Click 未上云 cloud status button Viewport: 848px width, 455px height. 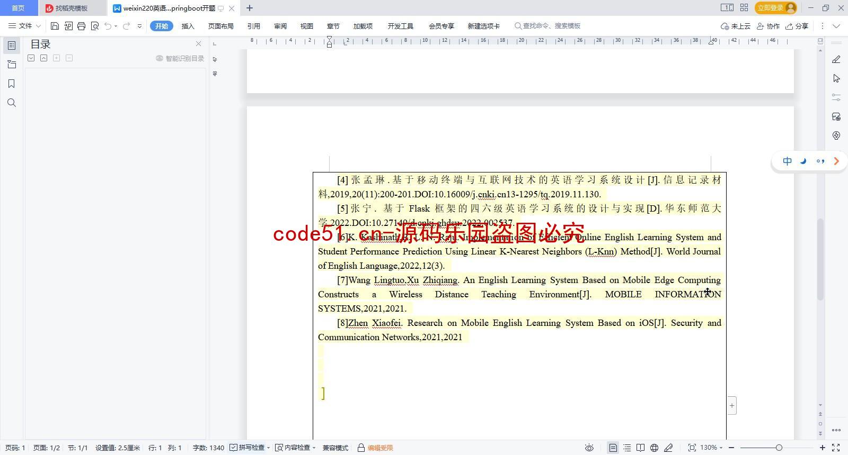pyautogui.click(x=736, y=26)
